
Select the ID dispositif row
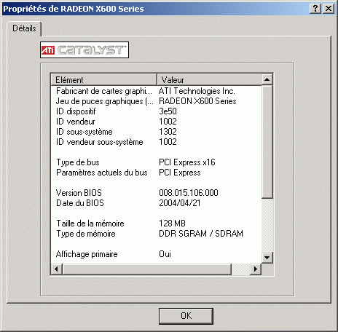pos(157,111)
